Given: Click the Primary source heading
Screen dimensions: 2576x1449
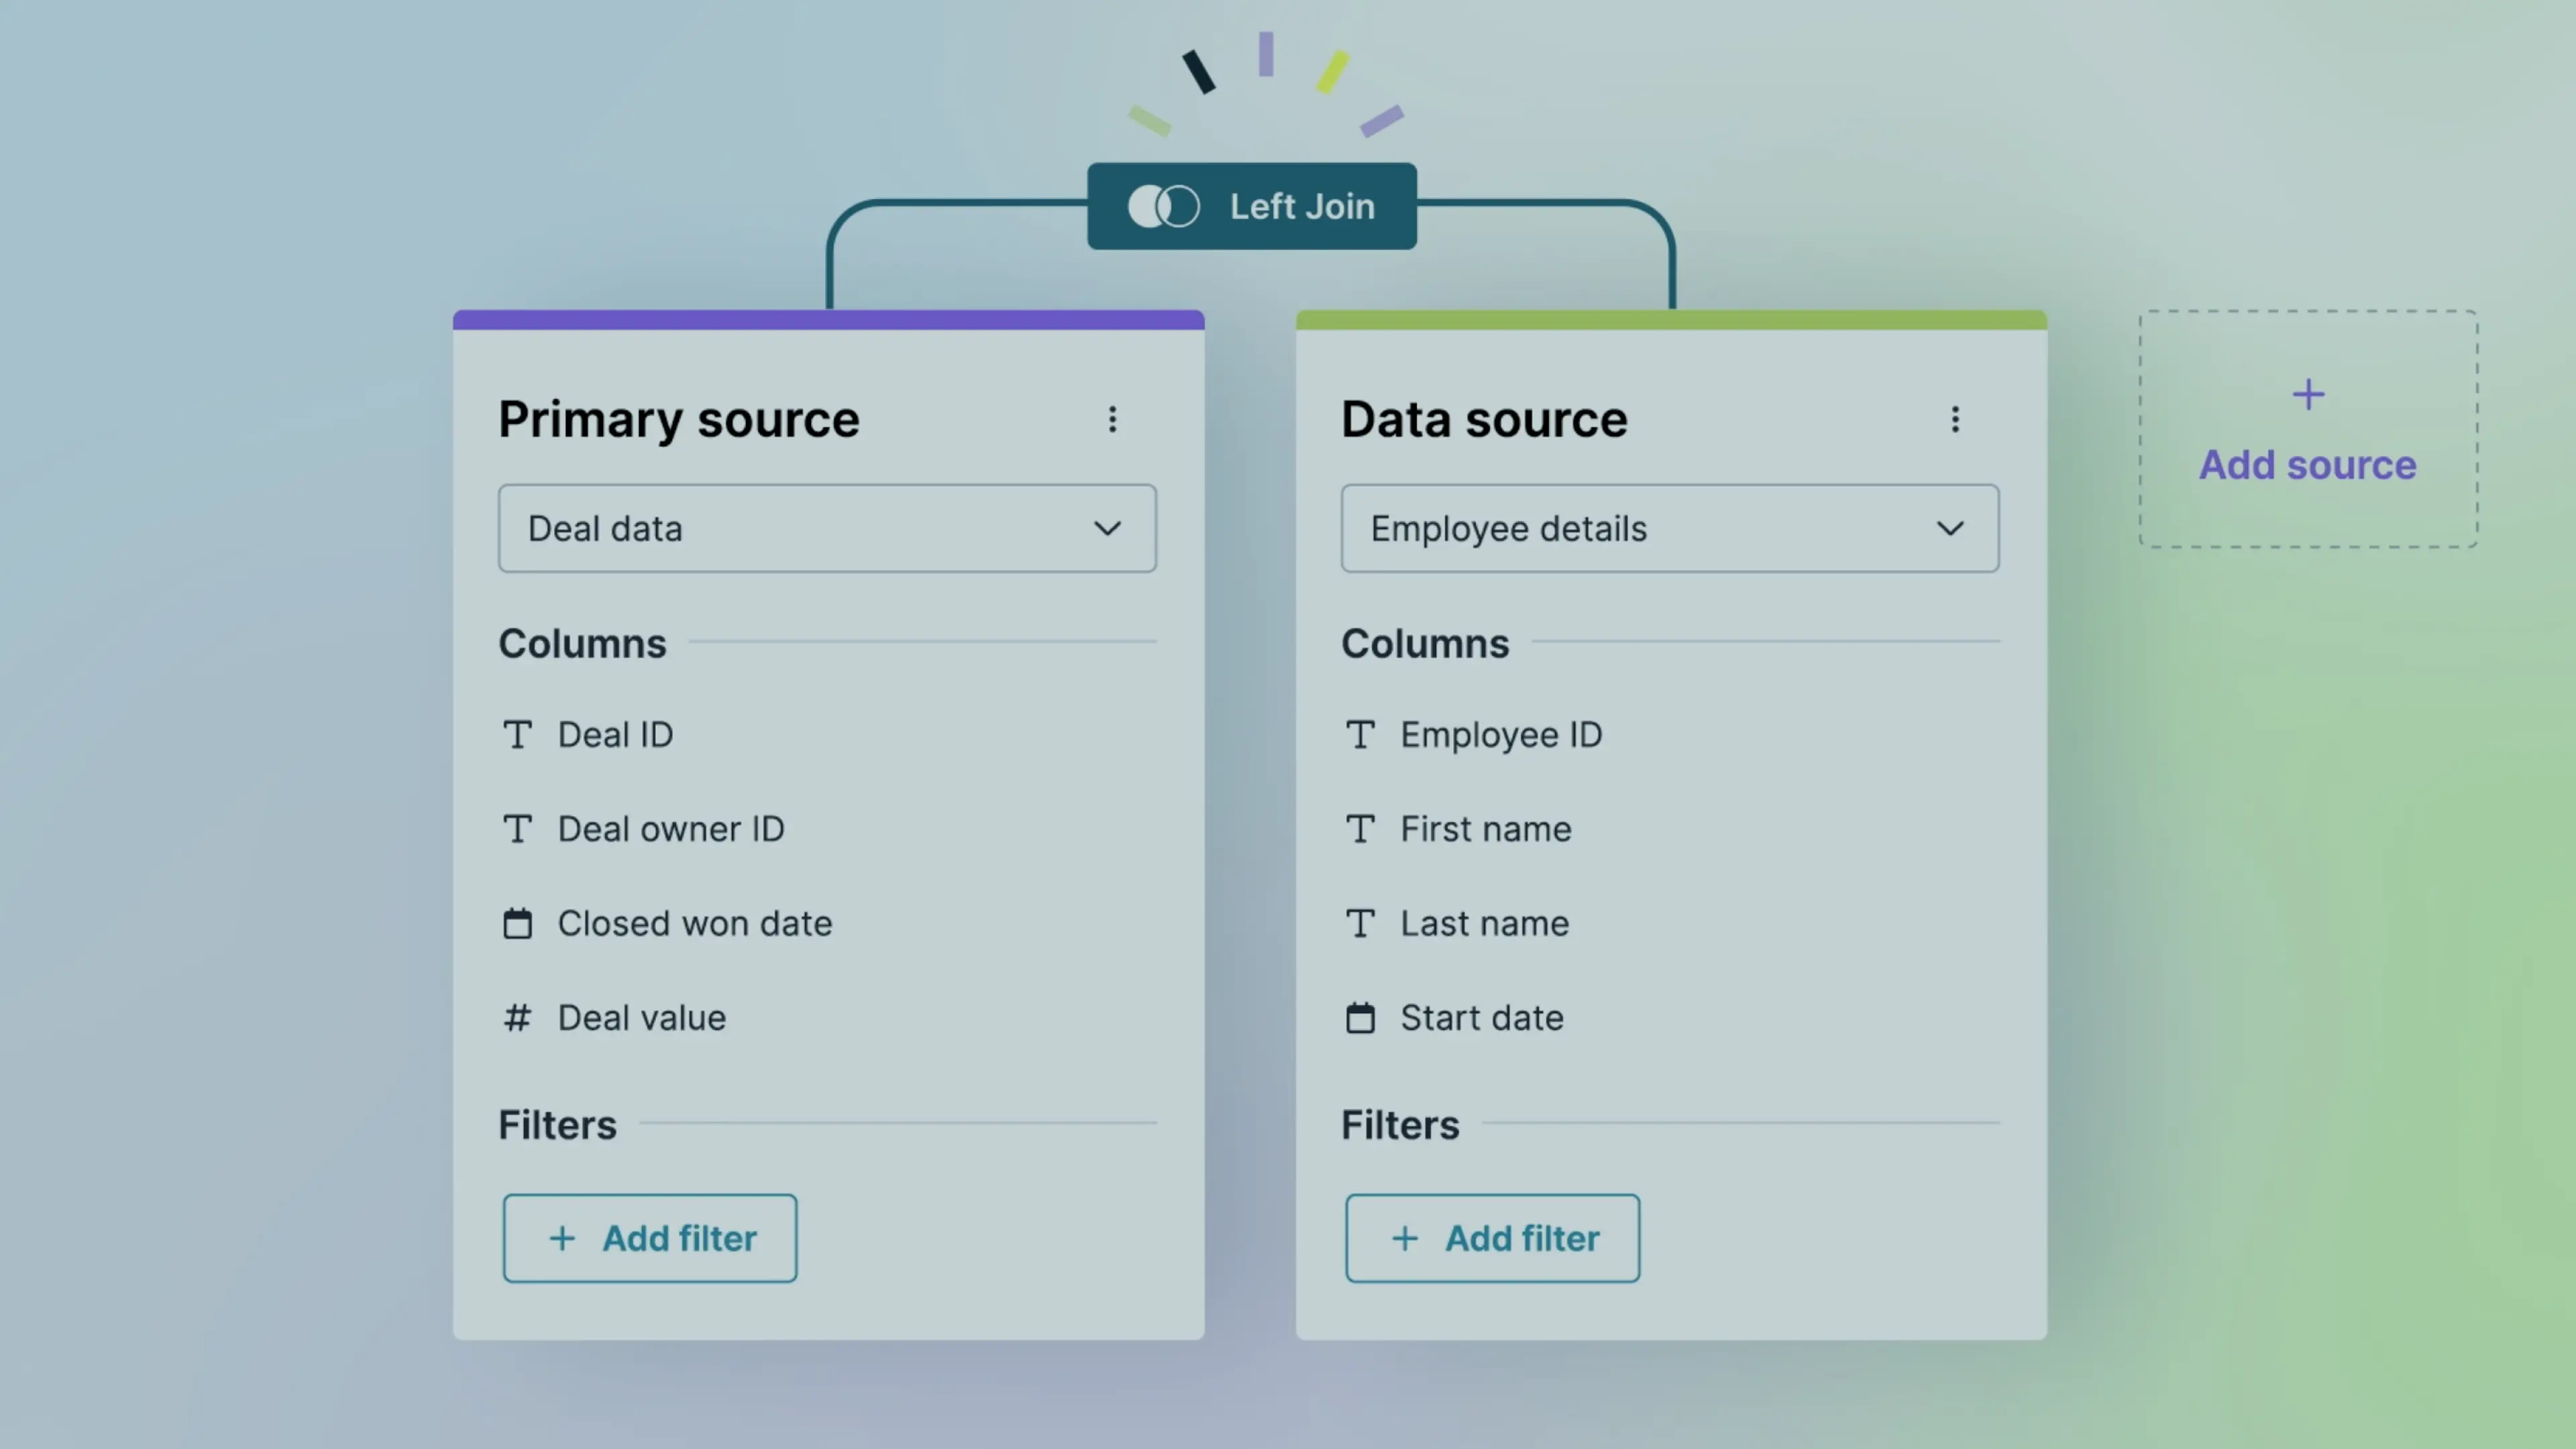Looking at the screenshot, I should (679, 420).
